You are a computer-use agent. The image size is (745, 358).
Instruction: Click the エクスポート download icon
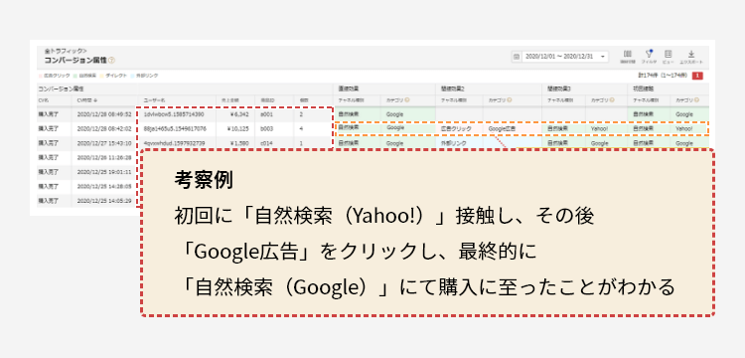(691, 54)
